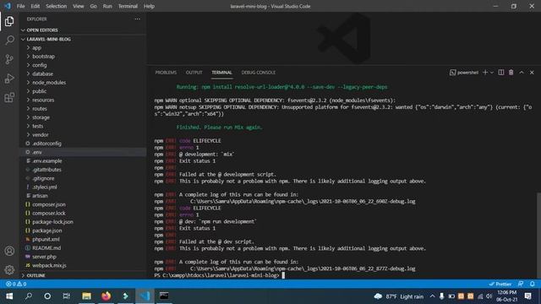541x304 pixels.
Task: Open errors and warnings status indicator
Action: [x=16, y=284]
